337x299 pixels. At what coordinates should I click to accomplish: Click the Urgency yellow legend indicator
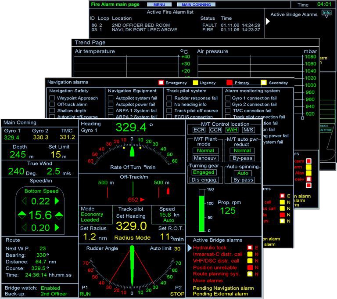[x=195, y=83]
